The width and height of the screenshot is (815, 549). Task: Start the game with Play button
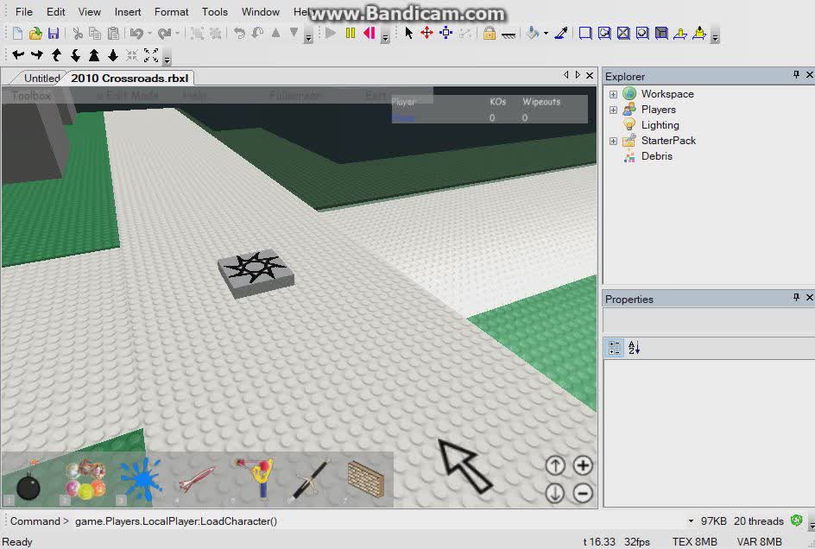point(331,34)
